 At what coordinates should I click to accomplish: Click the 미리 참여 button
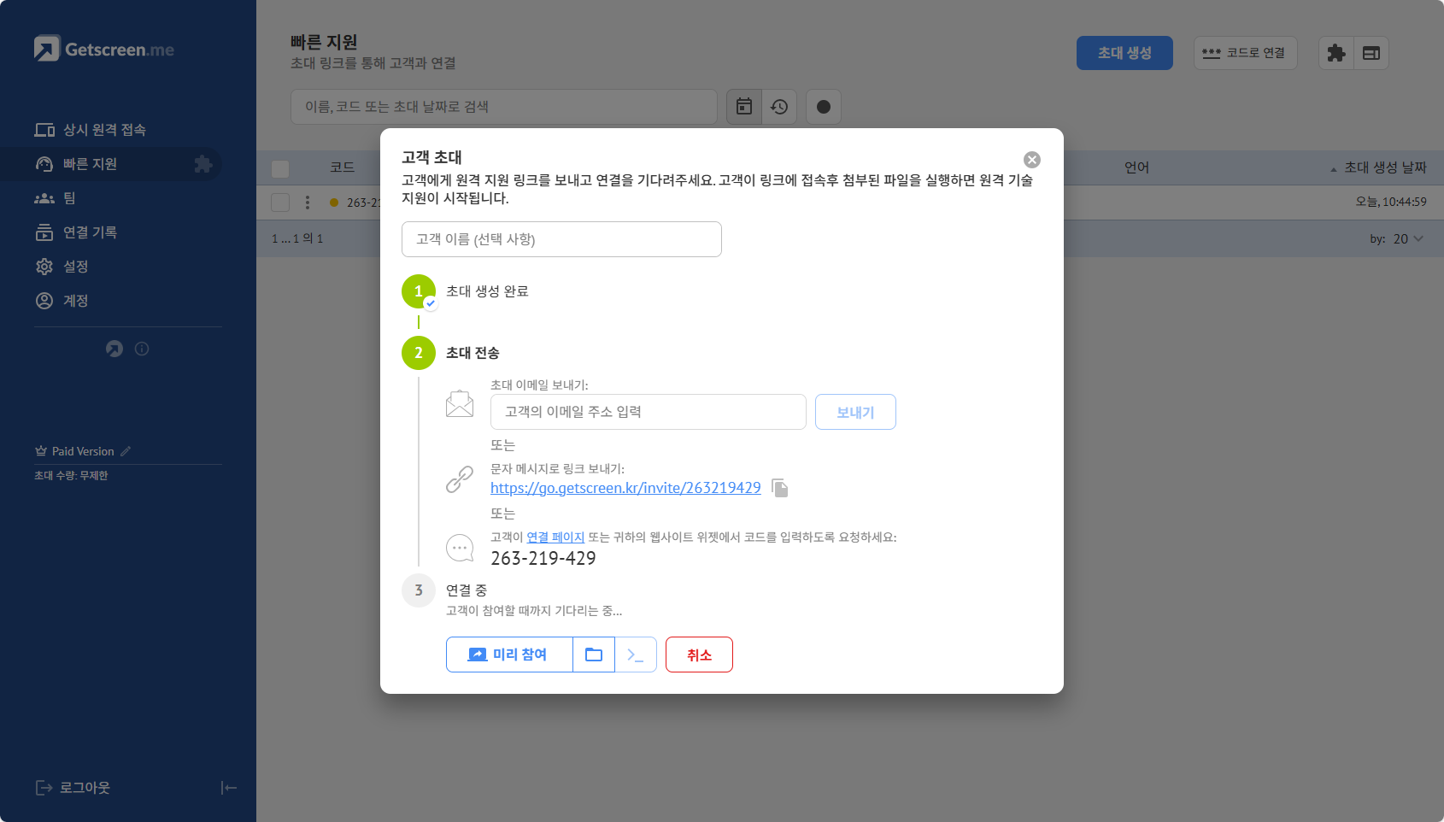pos(509,655)
